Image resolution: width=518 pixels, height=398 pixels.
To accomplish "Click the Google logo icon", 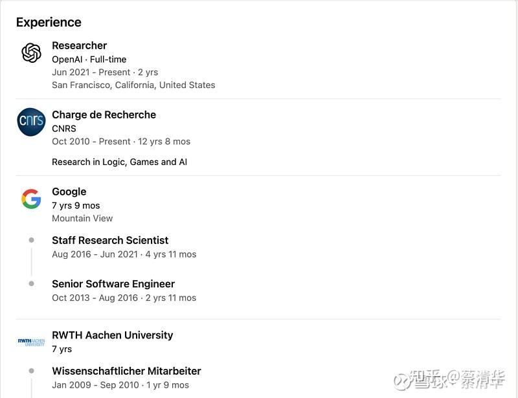I will (x=31, y=199).
